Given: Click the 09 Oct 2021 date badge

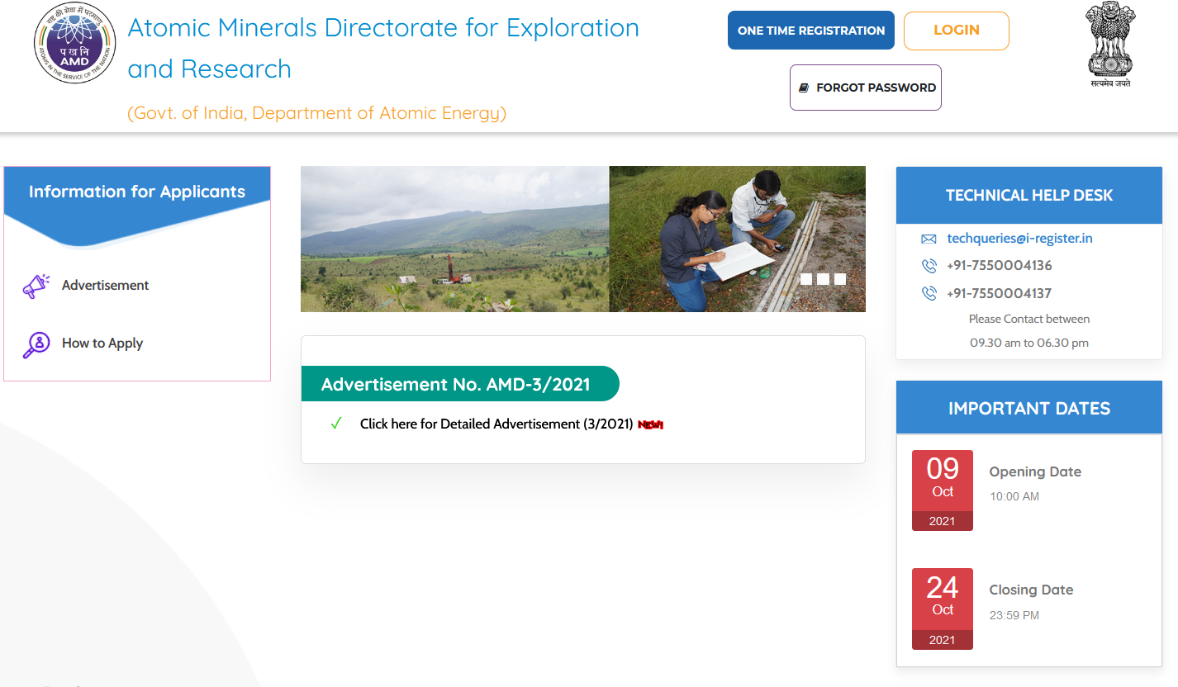Looking at the screenshot, I should (x=943, y=490).
